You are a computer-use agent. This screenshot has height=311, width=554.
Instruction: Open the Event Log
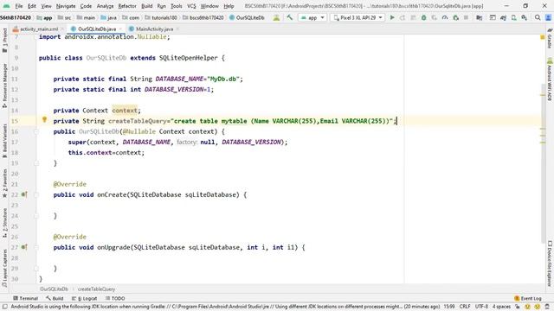click(528, 298)
